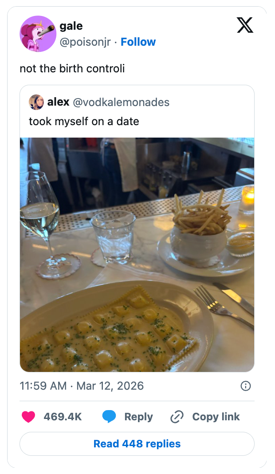This screenshot has width=275, height=474.
Task: Click the heart like icon
Action: tap(28, 417)
